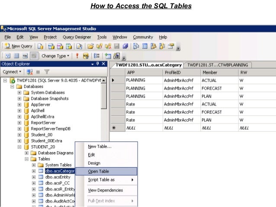Expand the ReportServerTempDB database
The height and width of the screenshot is (207, 276).
[19, 129]
